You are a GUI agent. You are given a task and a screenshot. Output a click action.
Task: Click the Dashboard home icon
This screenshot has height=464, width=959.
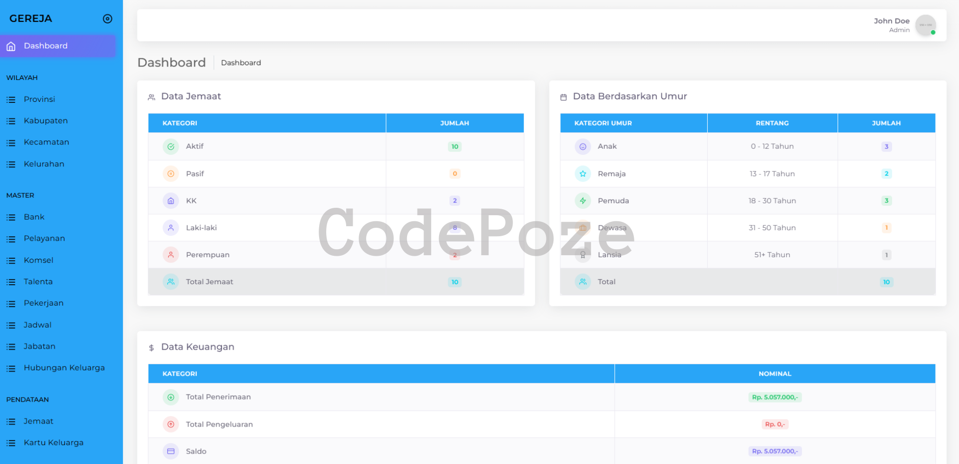tap(11, 46)
